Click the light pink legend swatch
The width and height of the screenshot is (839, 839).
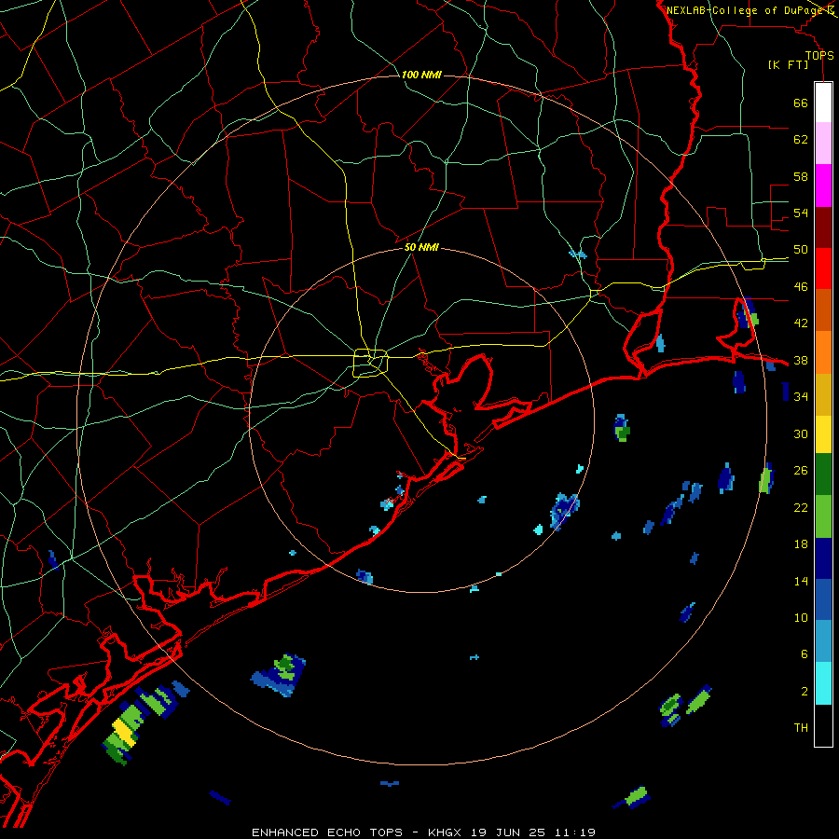click(823, 143)
